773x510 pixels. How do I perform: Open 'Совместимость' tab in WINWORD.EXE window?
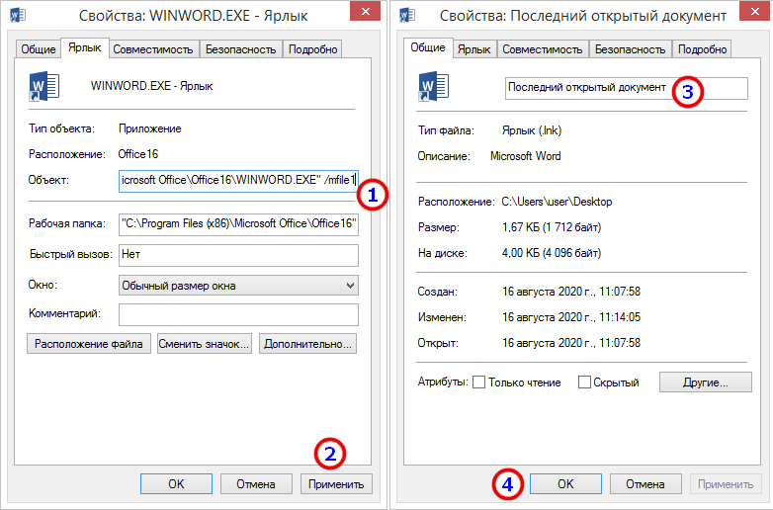pos(153,49)
